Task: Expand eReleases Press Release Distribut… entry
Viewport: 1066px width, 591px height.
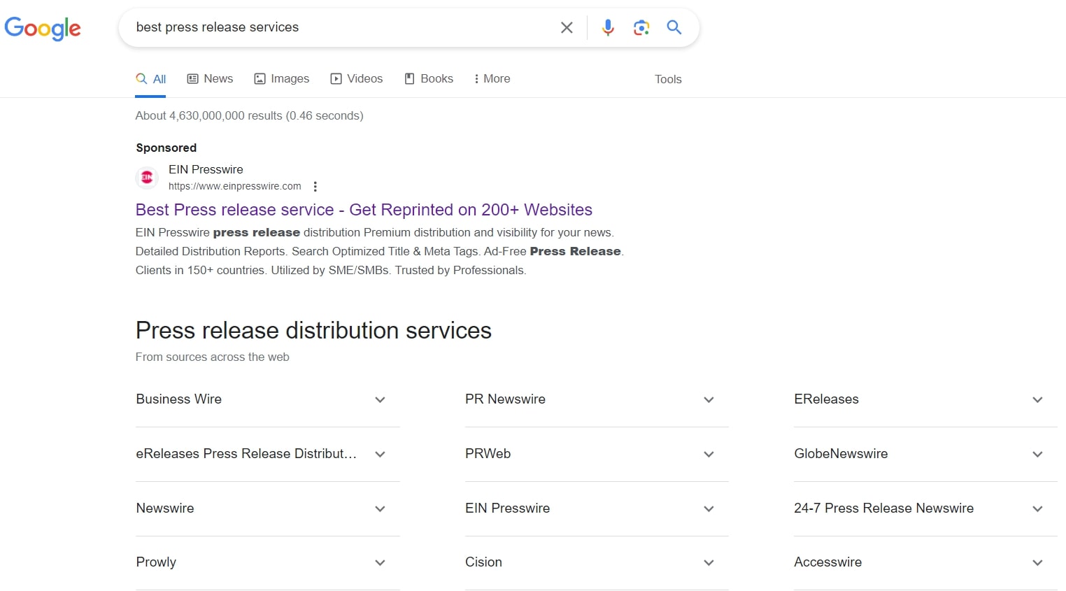Action: tap(267, 454)
